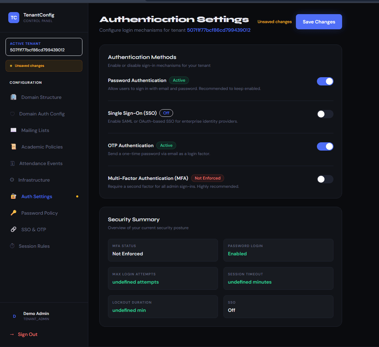Click the Demo Admin profile name
The height and width of the screenshot is (347, 379).
coord(36,314)
